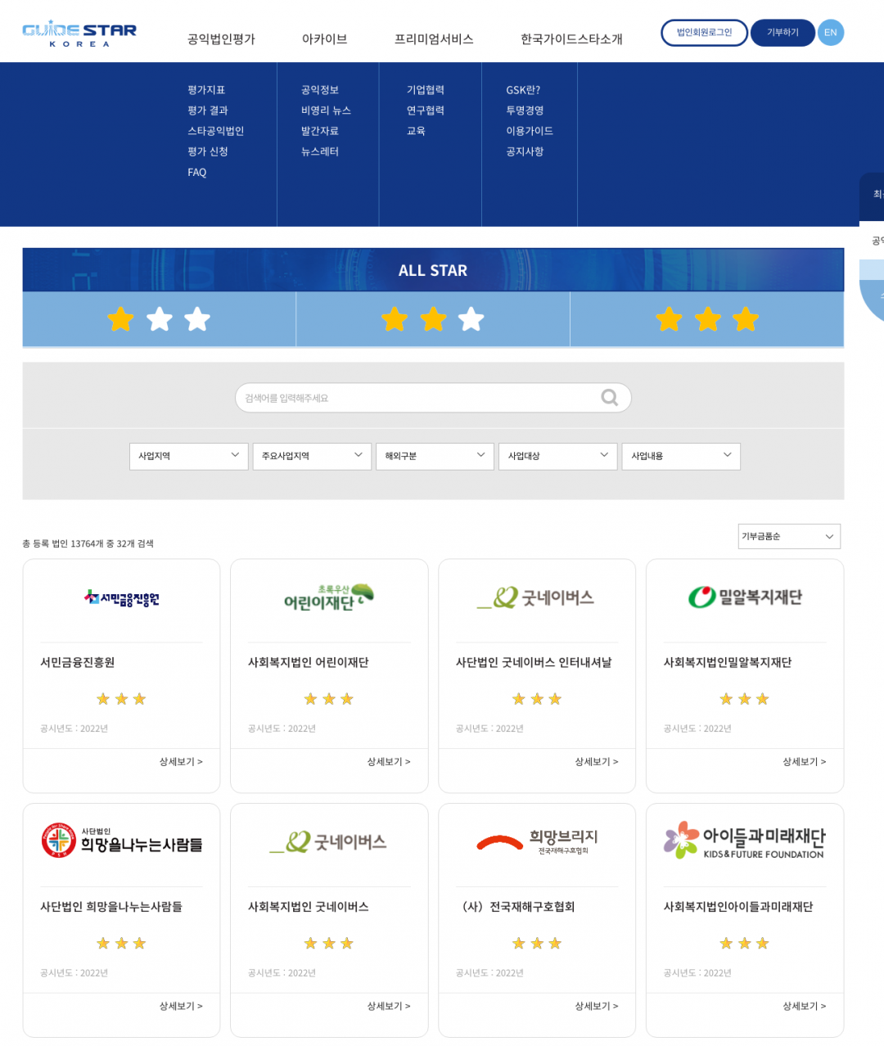
Task: Open the 굿네이버스 인터내셔날 card logo
Action: pyautogui.click(x=537, y=597)
